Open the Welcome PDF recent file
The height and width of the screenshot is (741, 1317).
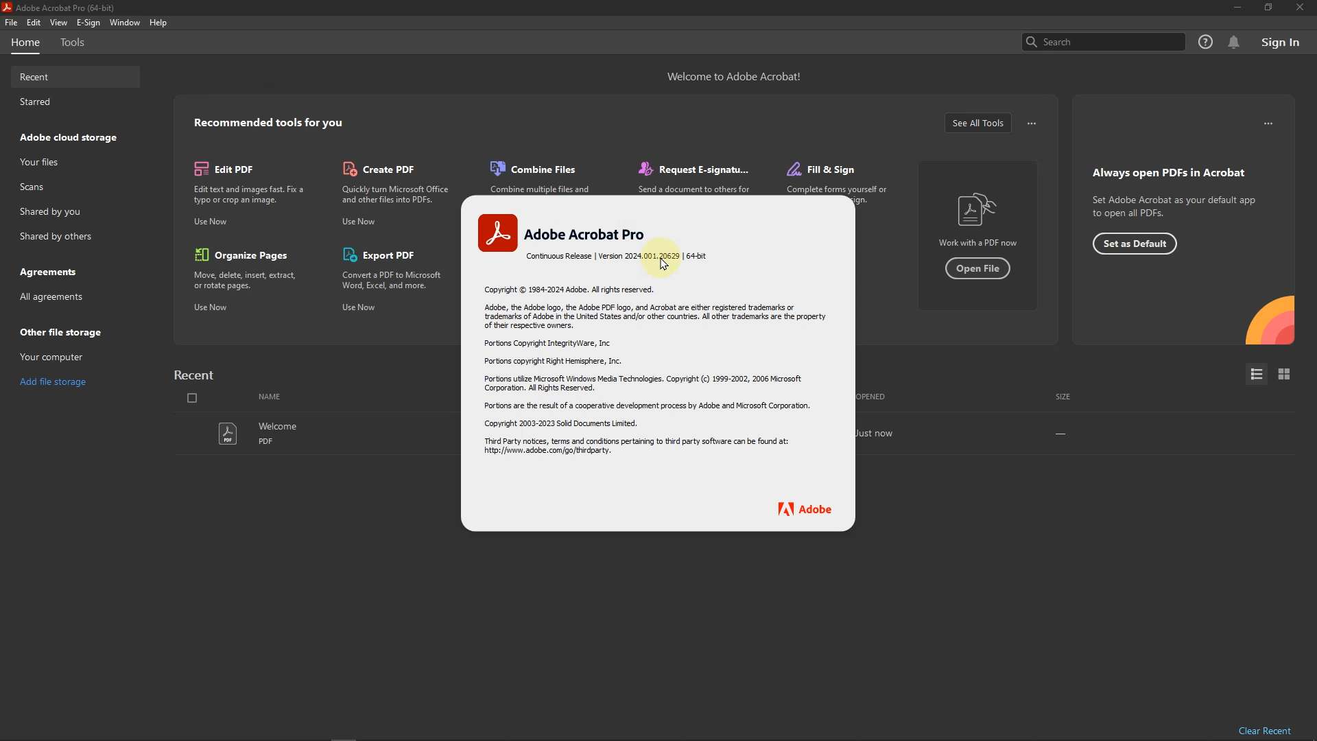point(277,427)
